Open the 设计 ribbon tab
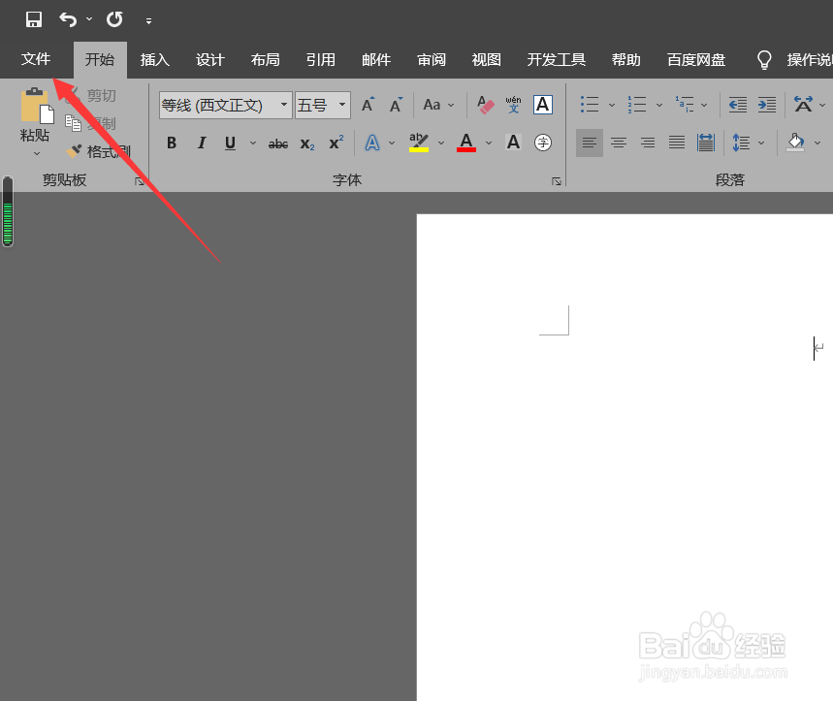The width and height of the screenshot is (833, 701). tap(209, 59)
